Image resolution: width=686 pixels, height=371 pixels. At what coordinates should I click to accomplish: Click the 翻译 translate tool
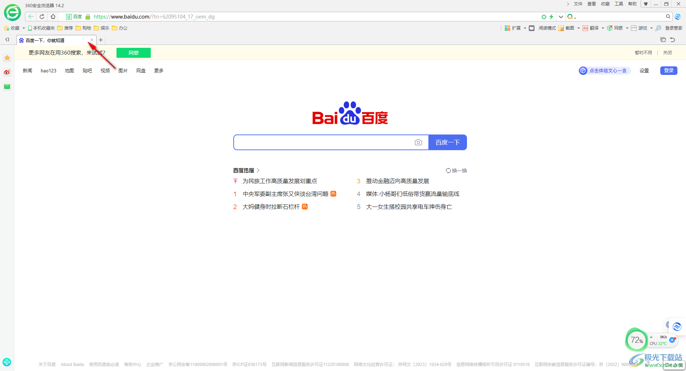click(x=591, y=28)
